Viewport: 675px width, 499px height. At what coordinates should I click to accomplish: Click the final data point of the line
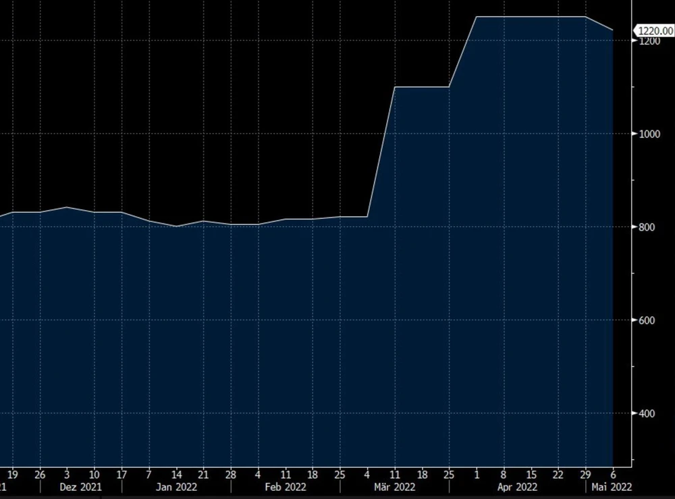point(612,30)
